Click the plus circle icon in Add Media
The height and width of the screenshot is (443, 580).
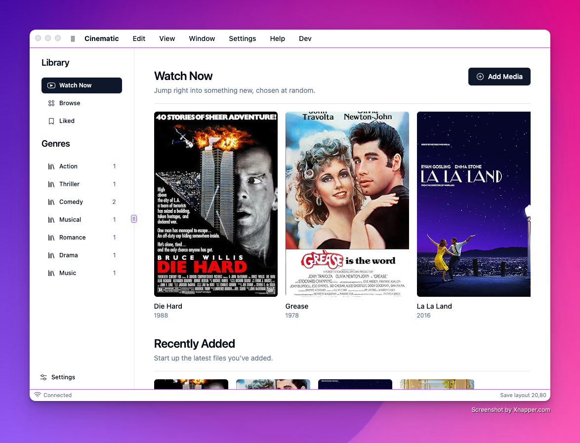pyautogui.click(x=480, y=77)
